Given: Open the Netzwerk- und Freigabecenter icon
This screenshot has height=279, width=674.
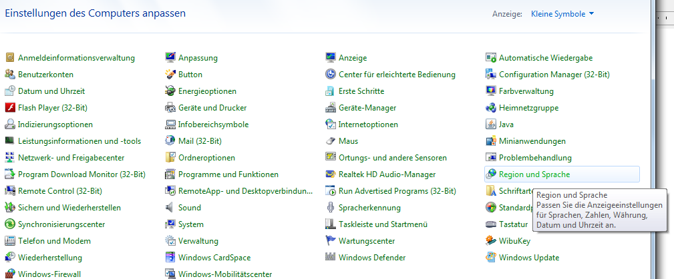Looking at the screenshot, I should click(10, 158).
